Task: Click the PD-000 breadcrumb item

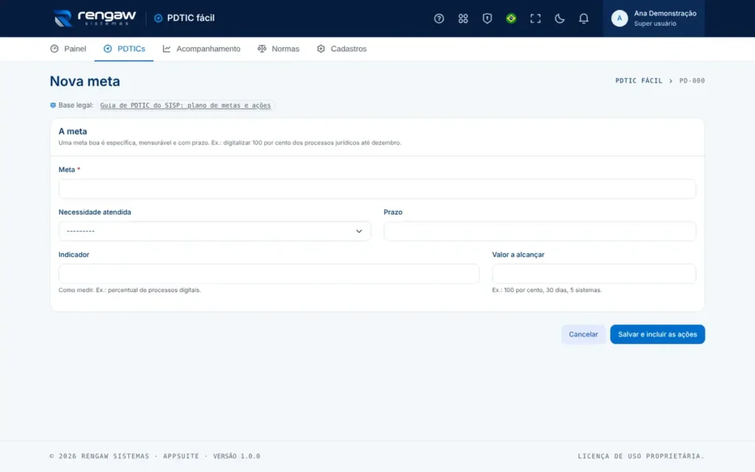Action: tap(692, 81)
